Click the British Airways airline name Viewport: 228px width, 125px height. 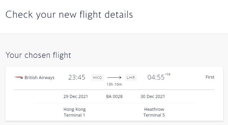pyautogui.click(x=39, y=78)
